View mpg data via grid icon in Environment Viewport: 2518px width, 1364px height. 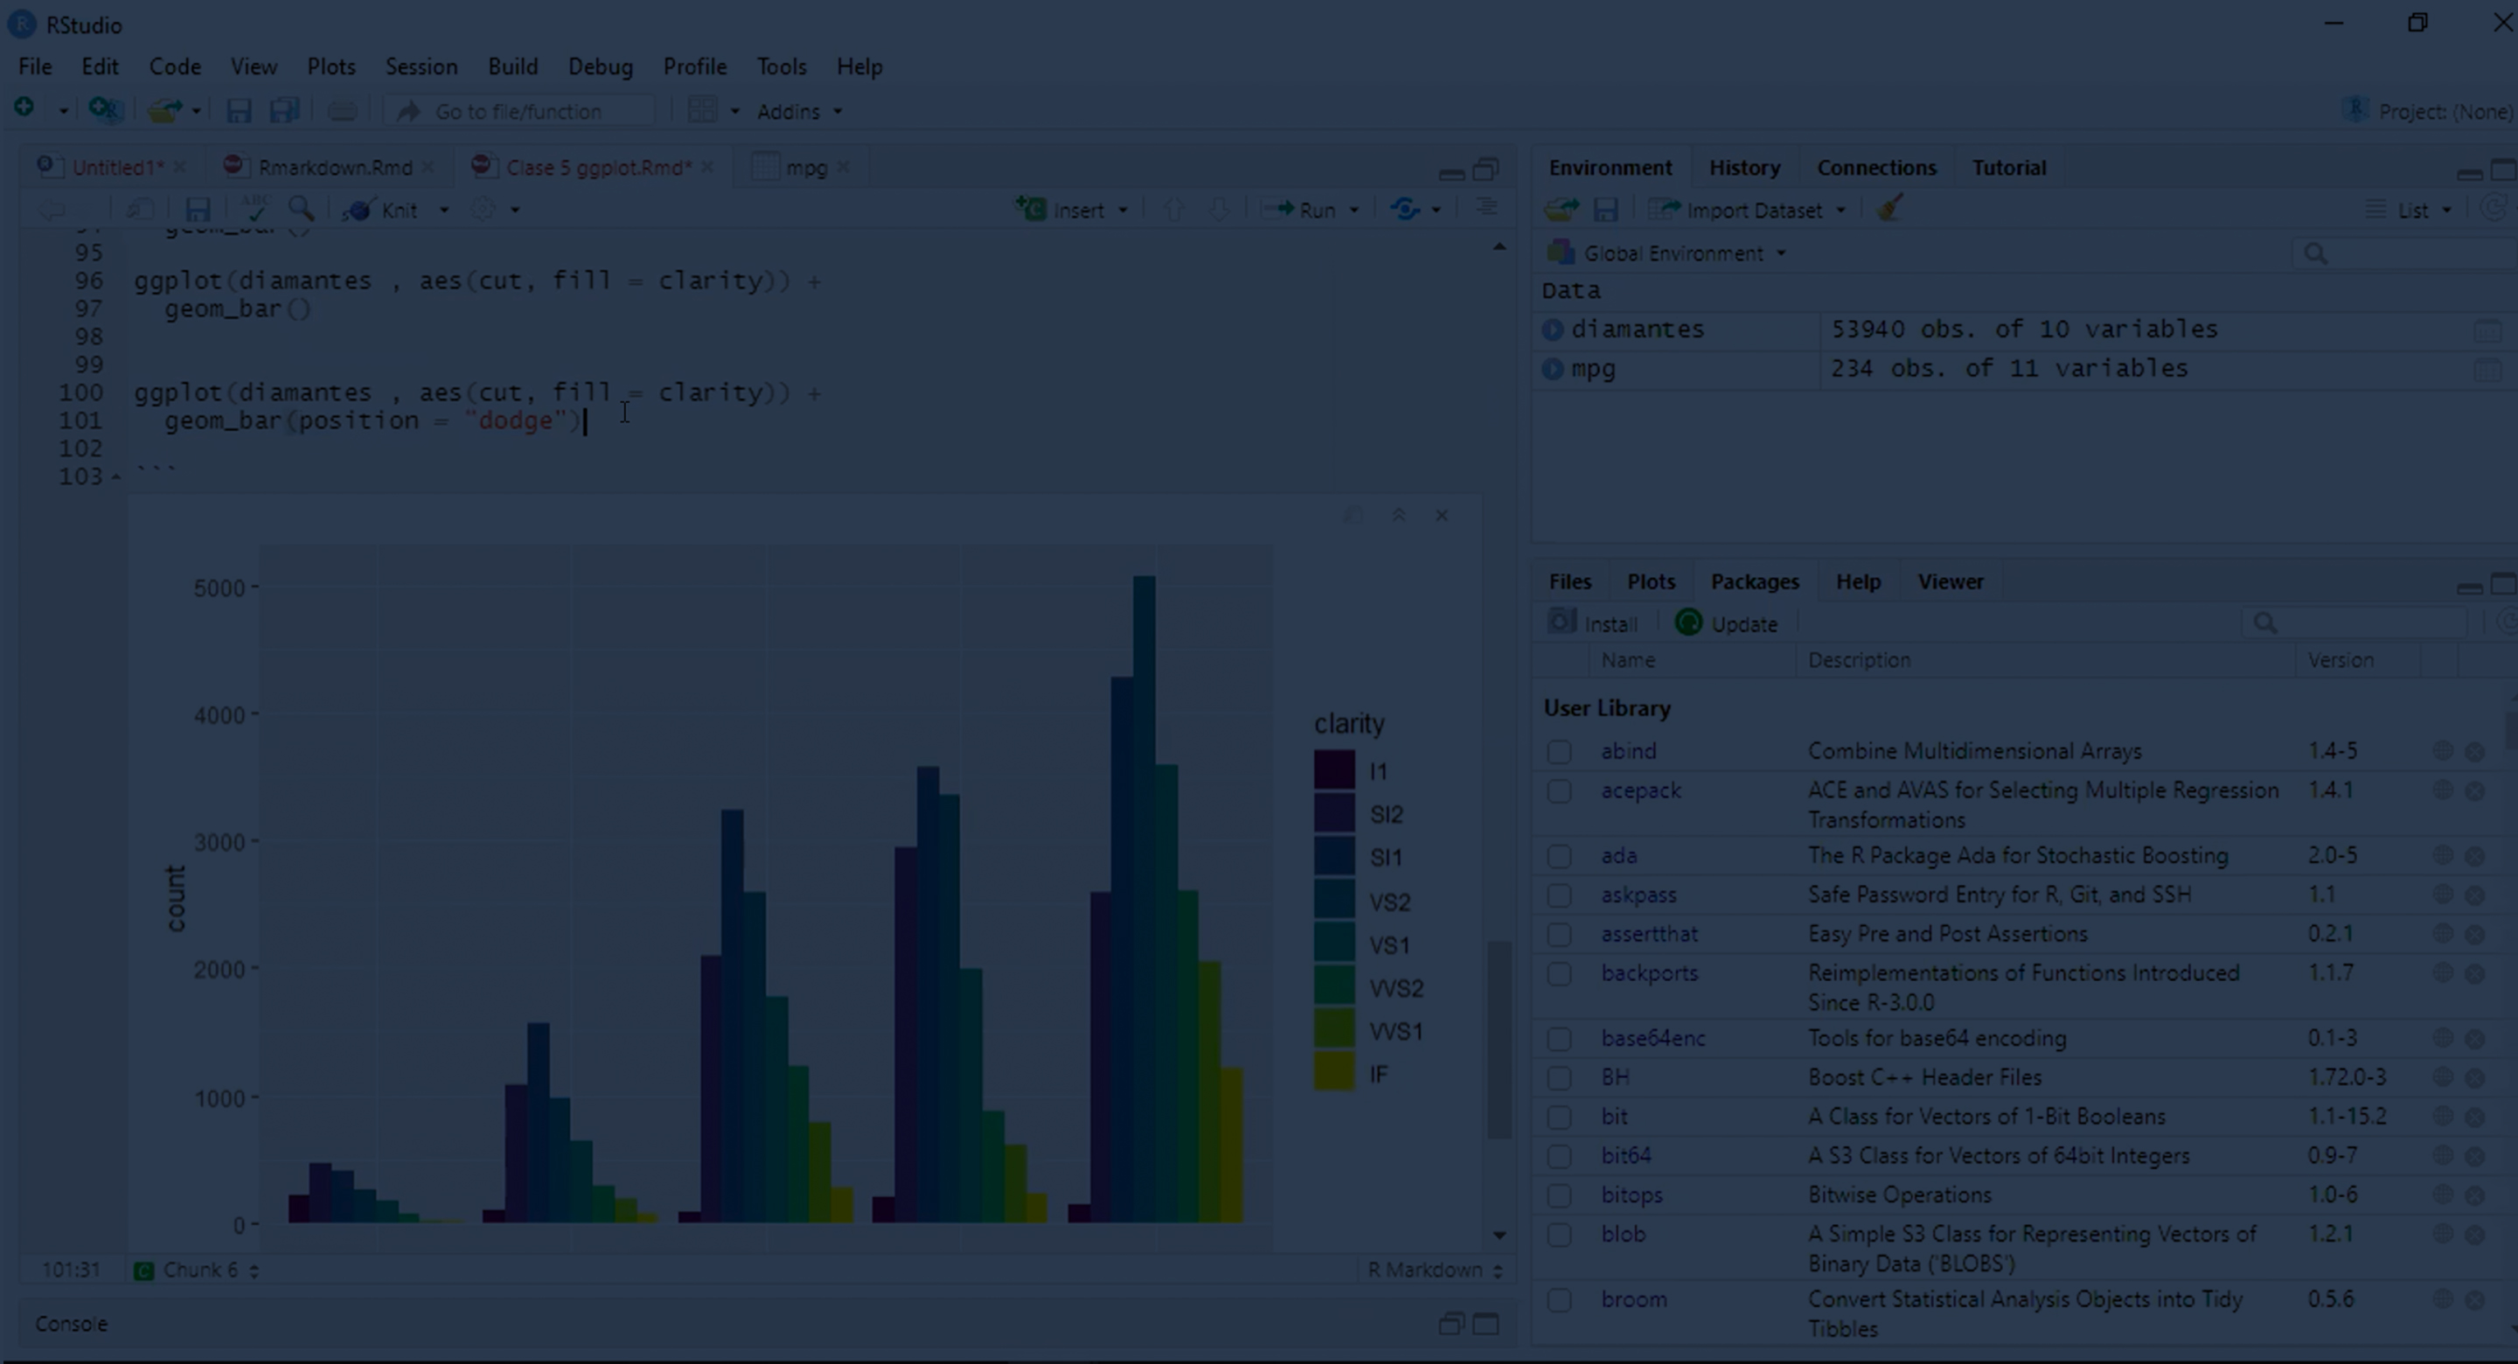tap(2487, 370)
